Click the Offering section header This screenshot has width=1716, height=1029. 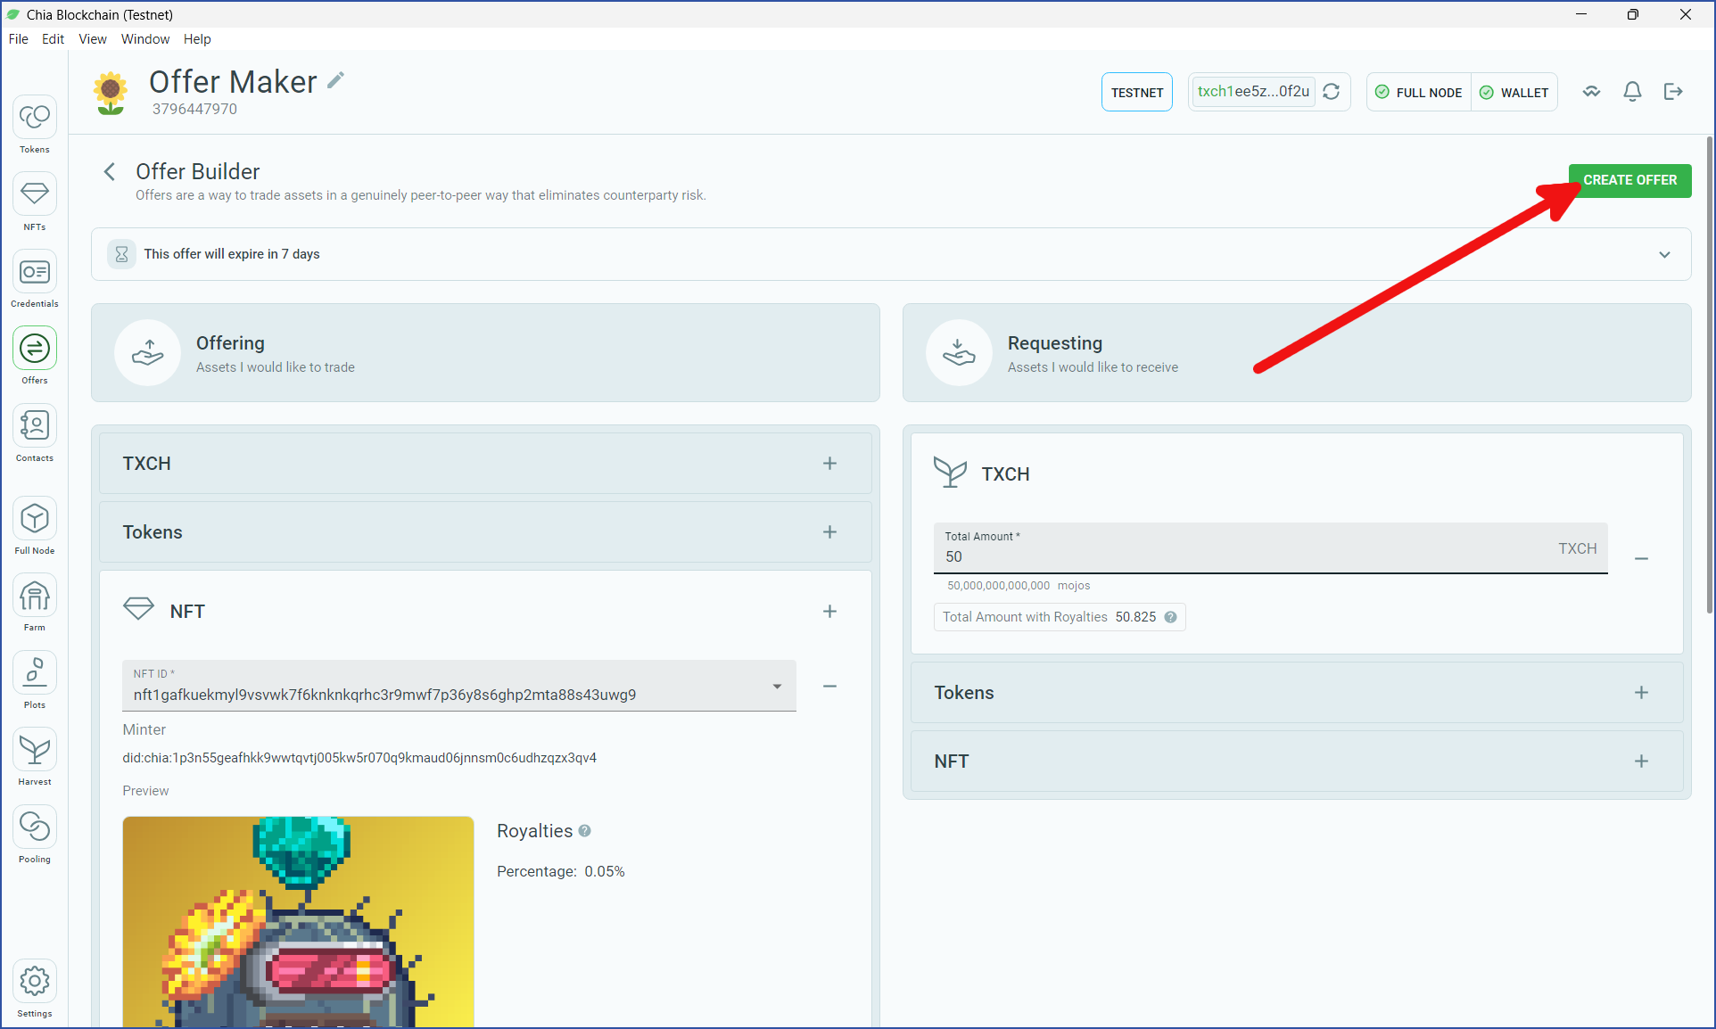[x=485, y=353]
